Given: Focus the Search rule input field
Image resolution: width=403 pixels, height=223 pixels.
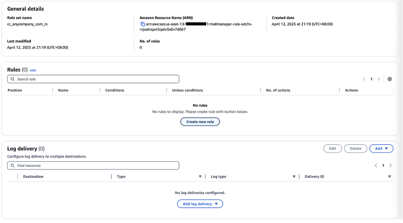Looking at the screenshot, I should [x=96, y=79].
